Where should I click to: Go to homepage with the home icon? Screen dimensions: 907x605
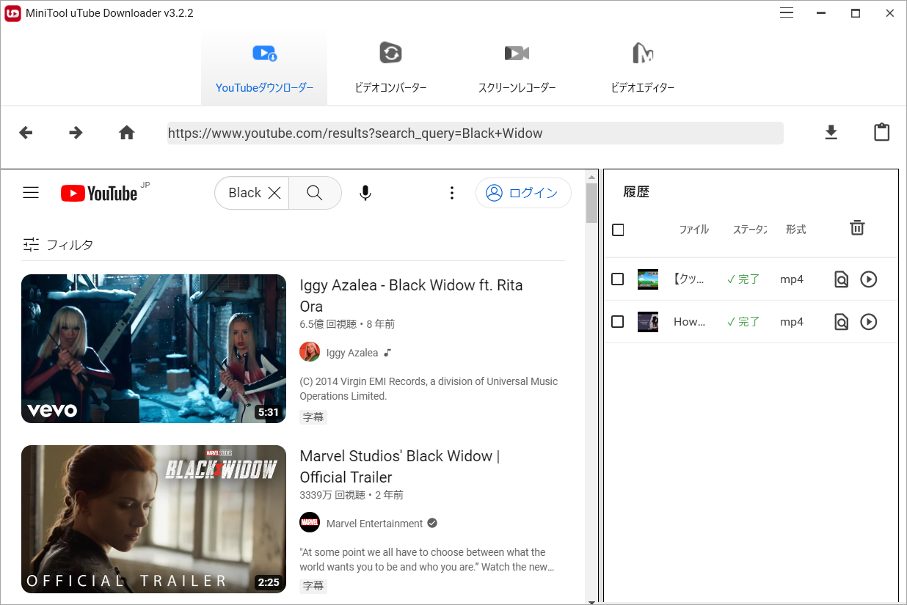pos(126,132)
